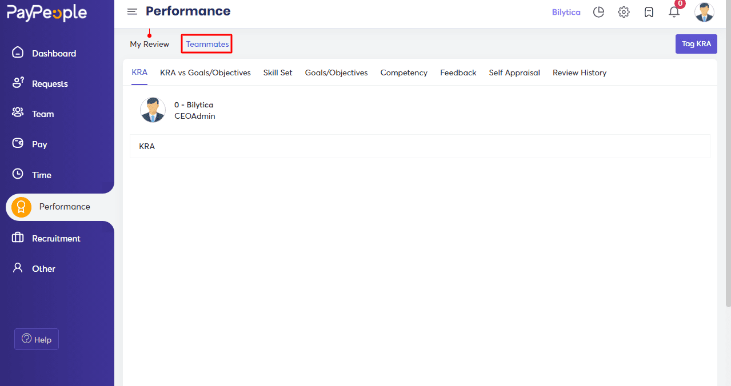This screenshot has width=731, height=386.
Task: Click the Performance page title
Action: coord(188,11)
